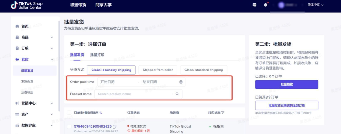The image size is (341, 134).
Task: Open 发货配置 in the sidebar
Action: click(x=27, y=82)
